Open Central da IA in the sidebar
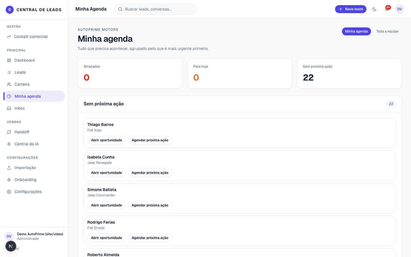The width and height of the screenshot is (411, 257). coord(34,144)
